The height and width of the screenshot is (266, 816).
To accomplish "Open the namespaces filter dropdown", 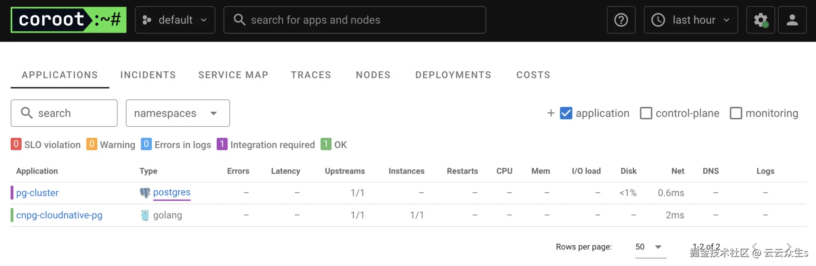I will pyautogui.click(x=178, y=113).
